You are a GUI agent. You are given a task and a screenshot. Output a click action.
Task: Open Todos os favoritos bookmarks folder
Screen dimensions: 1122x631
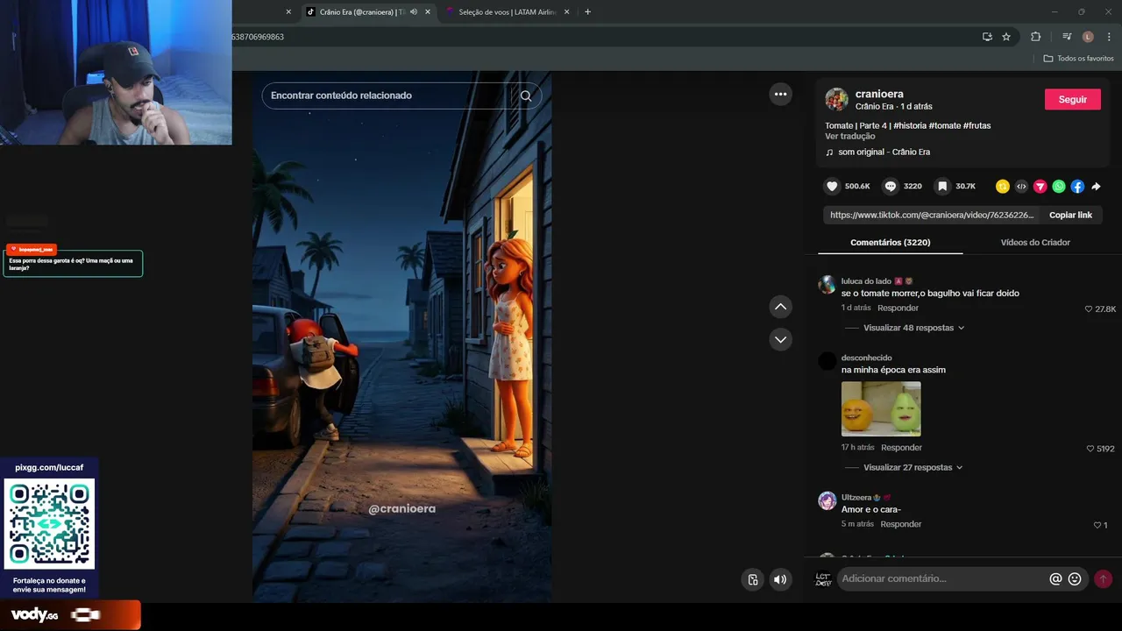[1078, 59]
